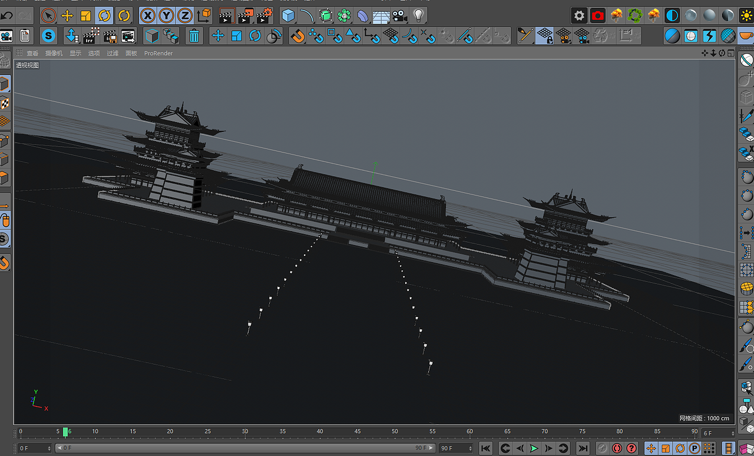This screenshot has height=456, width=754.
Task: Step back one frame
Action: click(x=520, y=448)
